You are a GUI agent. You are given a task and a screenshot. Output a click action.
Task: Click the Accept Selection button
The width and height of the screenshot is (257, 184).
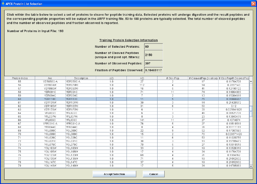point(114,174)
